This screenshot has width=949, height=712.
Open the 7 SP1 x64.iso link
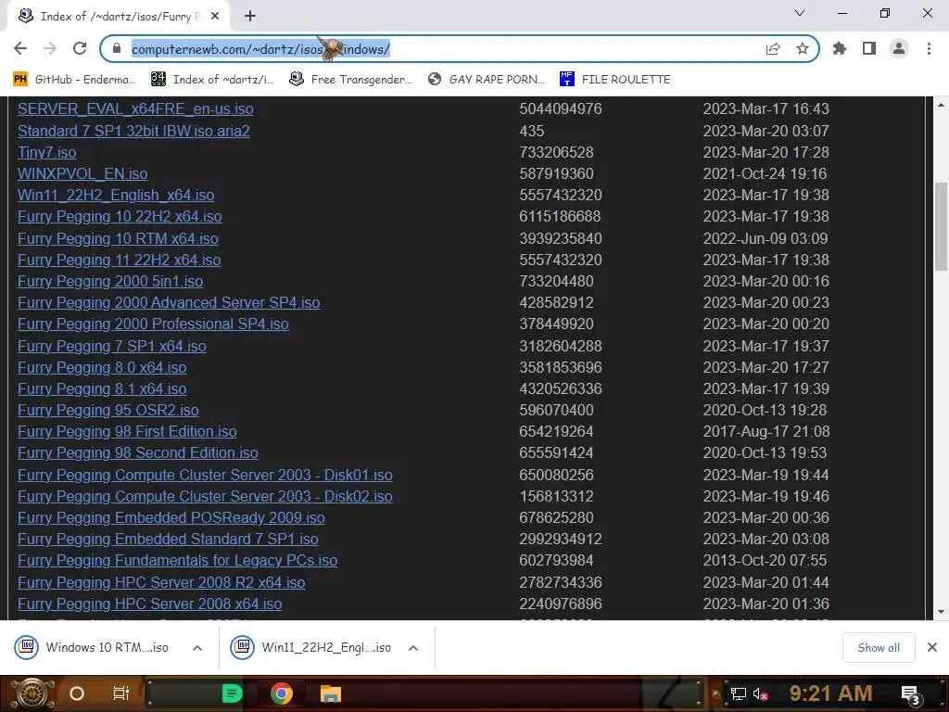coord(112,347)
